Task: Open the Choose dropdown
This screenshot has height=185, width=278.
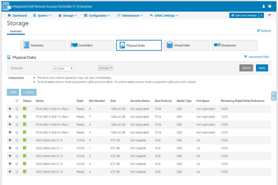Action: pyautogui.click(x=105, y=68)
